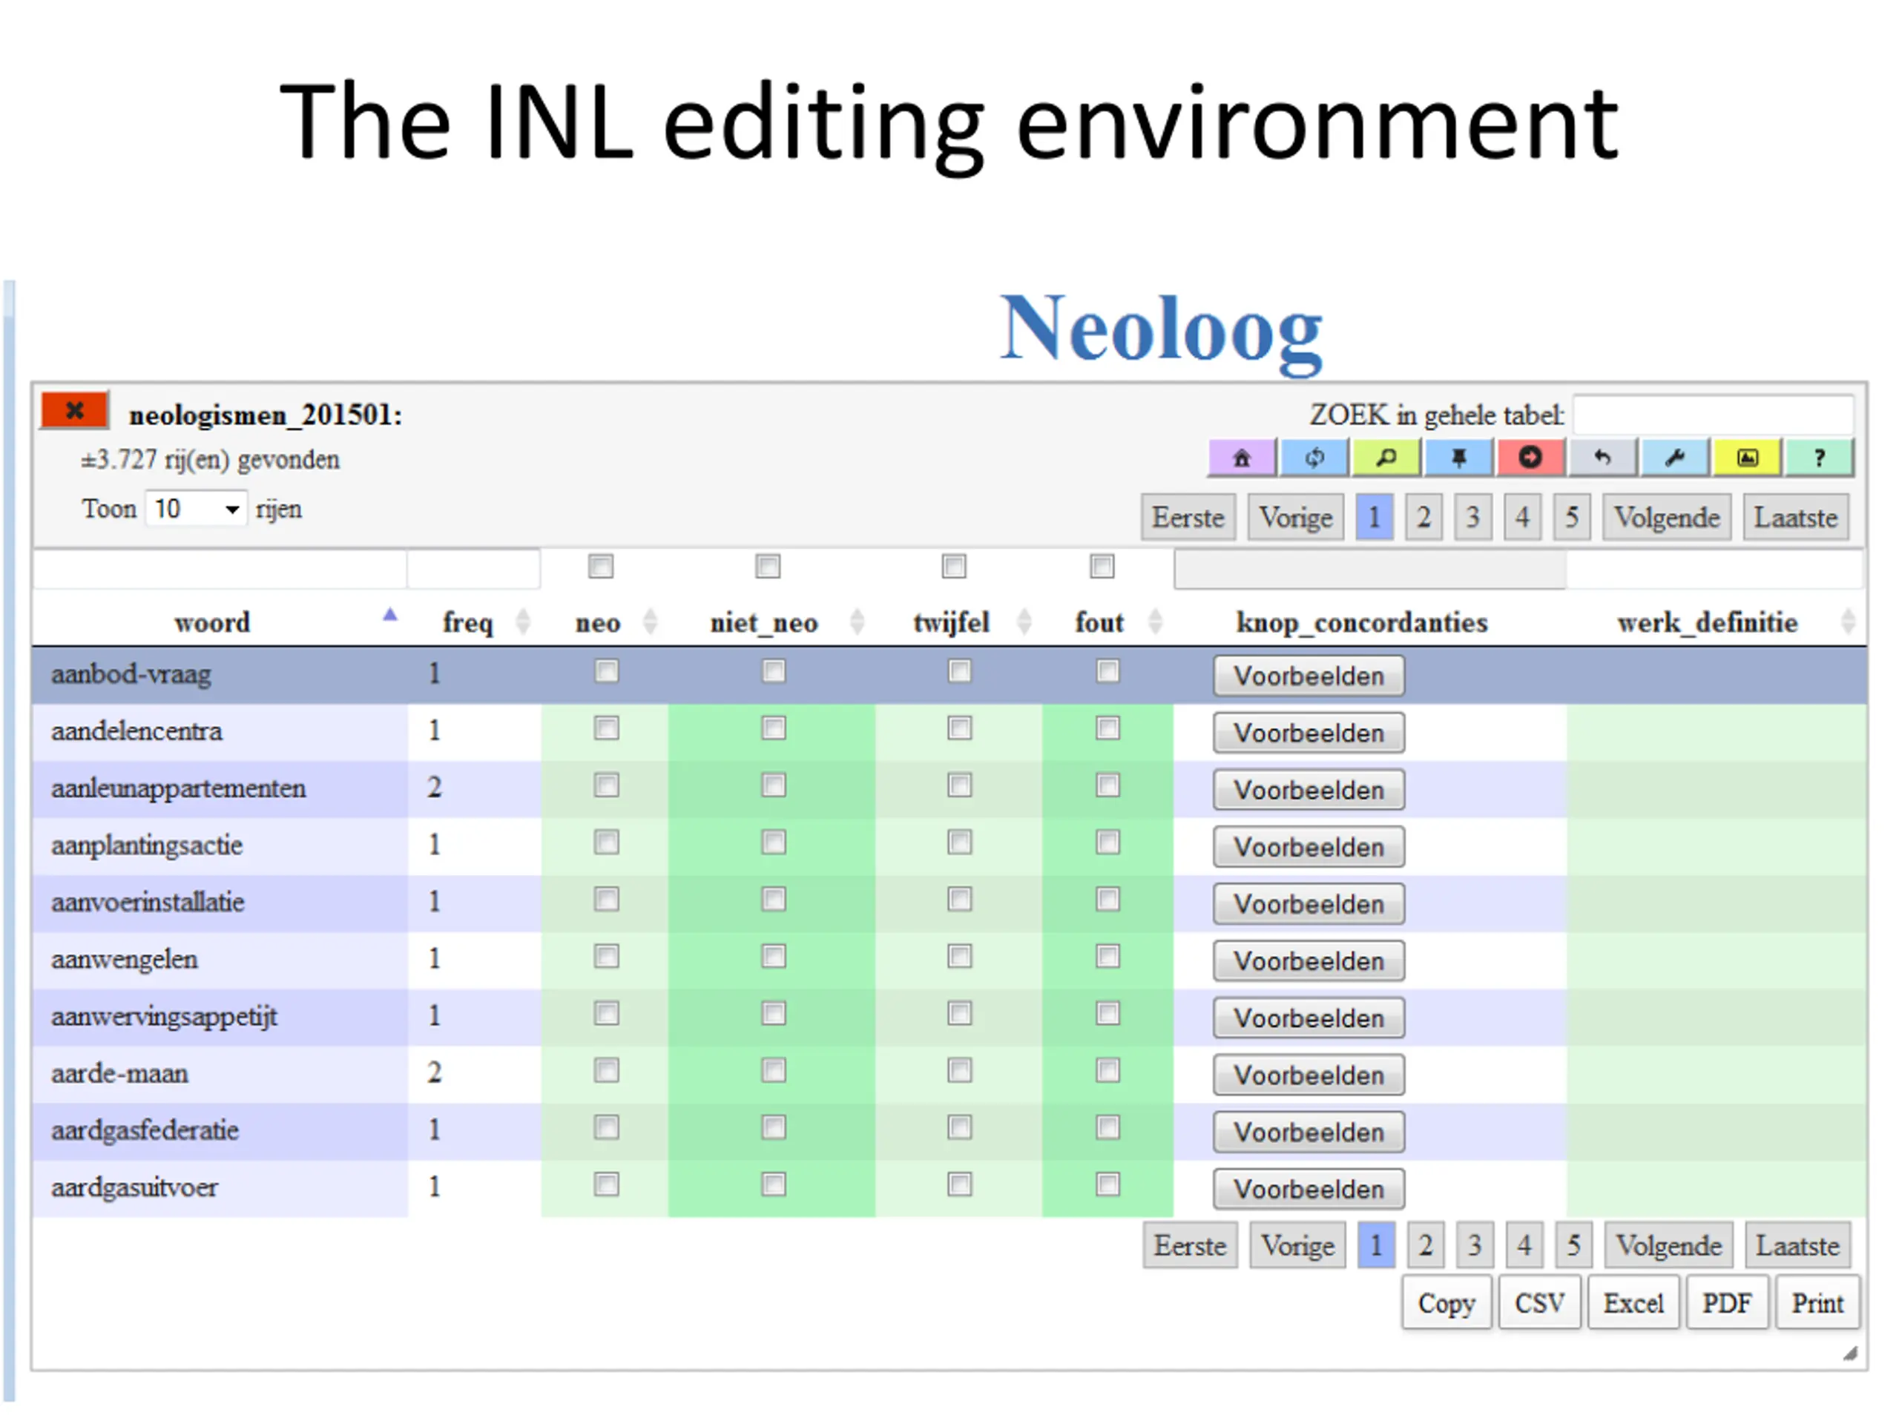Check twijfel for aanwervingsappetijt
The width and height of the screenshot is (1899, 1424).
(960, 1014)
